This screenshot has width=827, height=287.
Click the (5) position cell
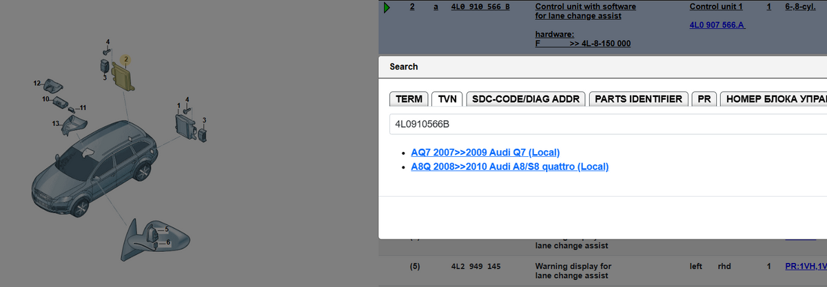415,266
